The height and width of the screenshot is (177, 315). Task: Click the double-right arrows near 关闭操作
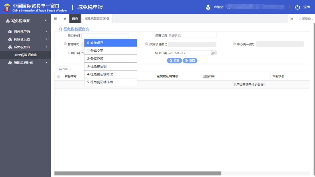[292, 18]
